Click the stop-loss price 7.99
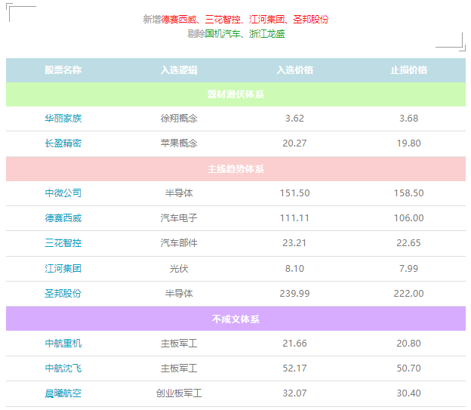This screenshot has height=410, width=471. click(x=408, y=269)
